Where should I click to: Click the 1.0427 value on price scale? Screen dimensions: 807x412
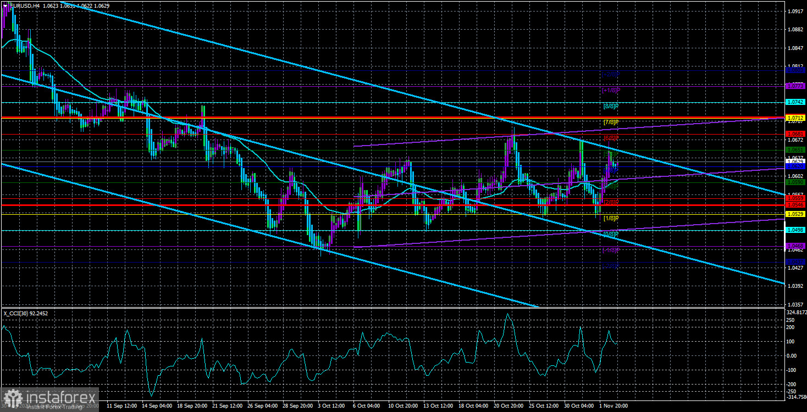(x=795, y=268)
